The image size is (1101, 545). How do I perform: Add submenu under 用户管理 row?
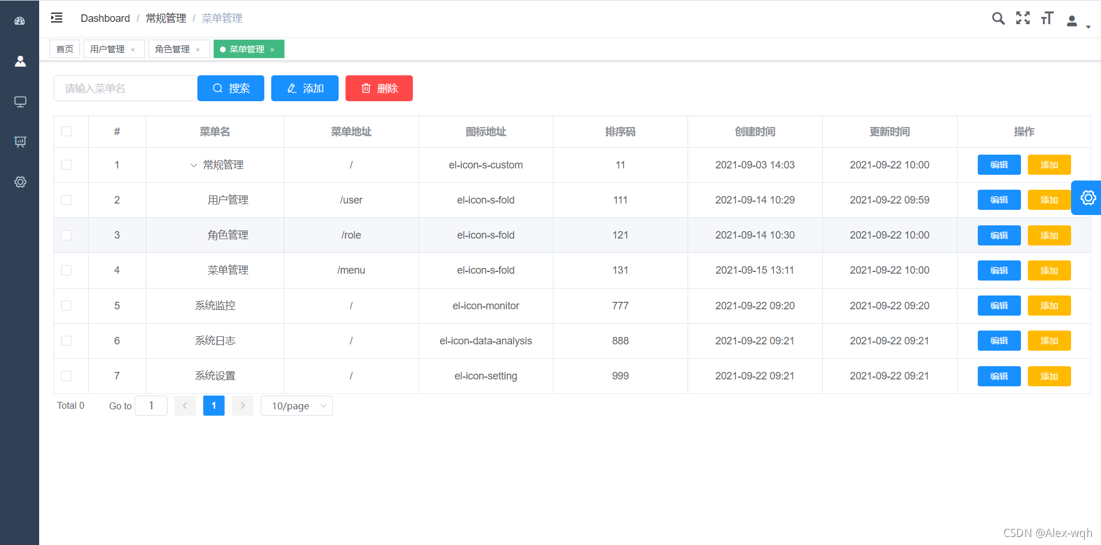tap(1049, 200)
